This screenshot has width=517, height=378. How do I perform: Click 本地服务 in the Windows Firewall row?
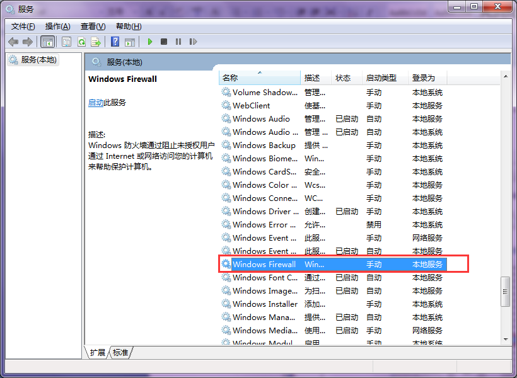(x=427, y=264)
